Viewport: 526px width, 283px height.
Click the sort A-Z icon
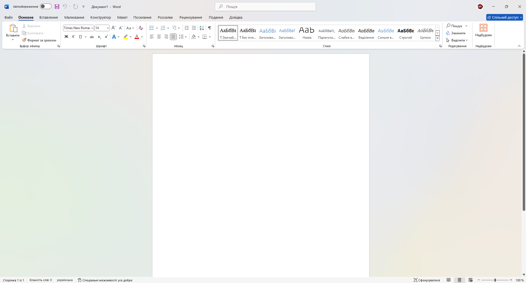pyautogui.click(x=202, y=28)
